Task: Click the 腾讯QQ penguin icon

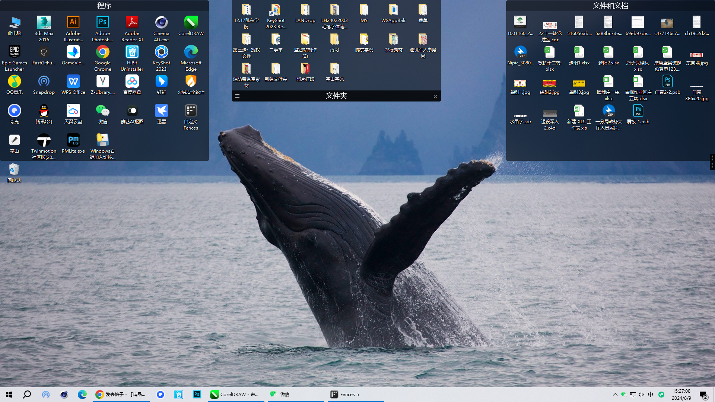Action: coord(44,114)
